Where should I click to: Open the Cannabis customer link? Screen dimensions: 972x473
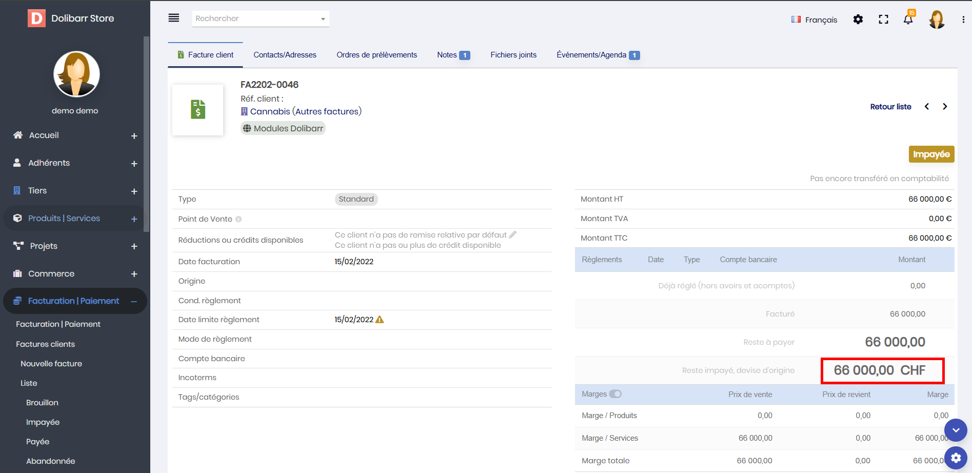point(270,111)
